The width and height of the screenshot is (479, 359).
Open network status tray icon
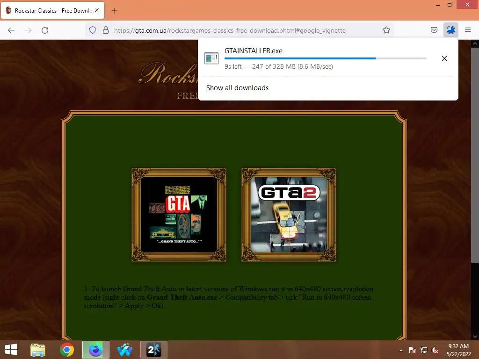click(x=424, y=350)
